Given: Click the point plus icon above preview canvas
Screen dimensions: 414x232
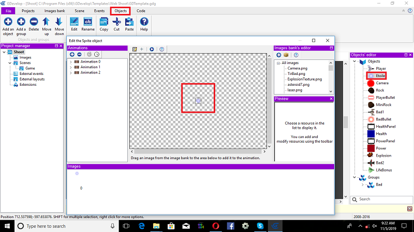Looking at the screenshot, I should click(x=142, y=49).
